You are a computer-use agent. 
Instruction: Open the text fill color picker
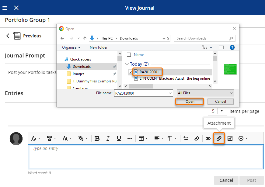[82, 138]
